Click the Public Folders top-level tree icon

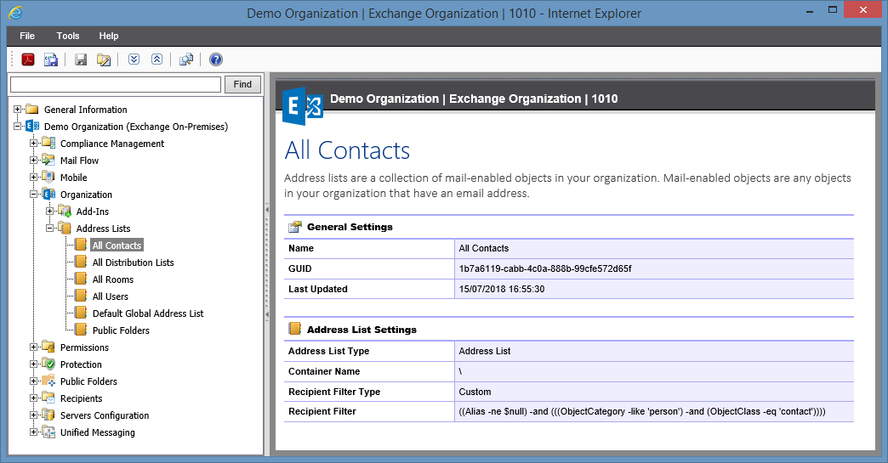coord(48,381)
